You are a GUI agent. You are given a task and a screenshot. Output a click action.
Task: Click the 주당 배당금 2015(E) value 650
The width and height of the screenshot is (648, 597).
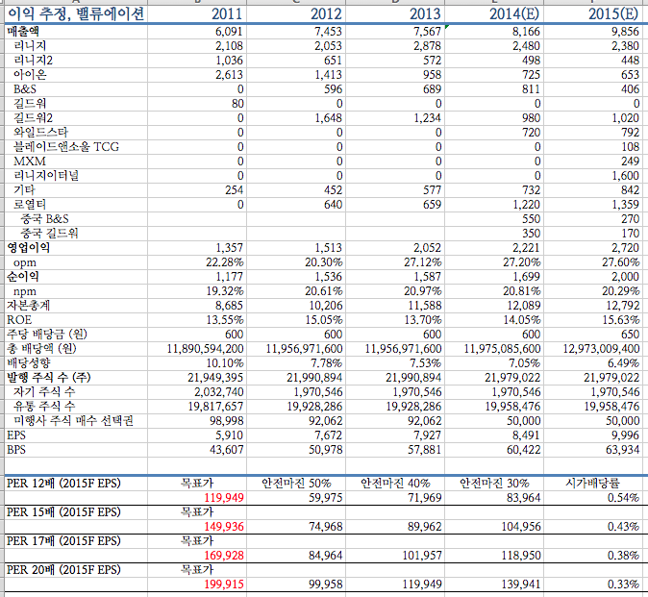(x=630, y=335)
